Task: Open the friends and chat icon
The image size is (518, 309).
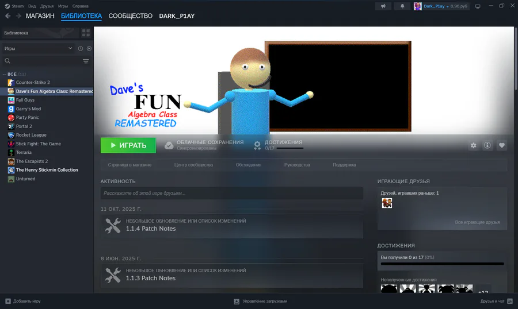Action: coord(510,301)
